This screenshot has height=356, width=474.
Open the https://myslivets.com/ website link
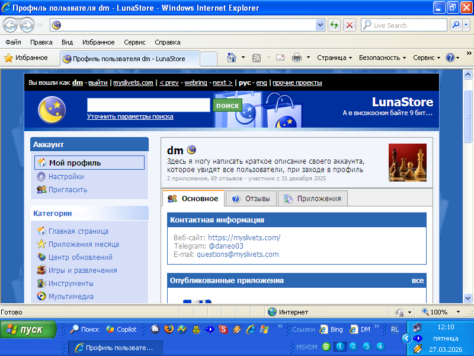[244, 238]
